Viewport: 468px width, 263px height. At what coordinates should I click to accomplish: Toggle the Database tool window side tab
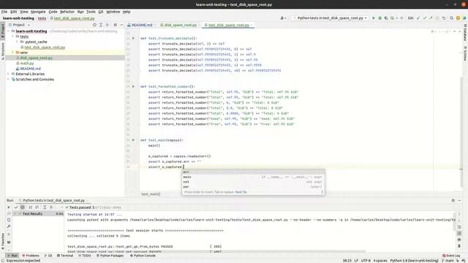[465, 32]
